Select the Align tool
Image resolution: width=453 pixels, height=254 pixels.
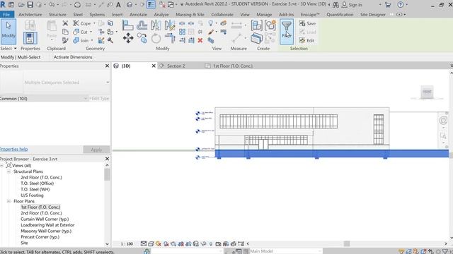[127, 25]
